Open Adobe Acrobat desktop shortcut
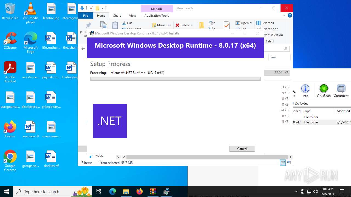This screenshot has height=197, width=351. (10, 72)
